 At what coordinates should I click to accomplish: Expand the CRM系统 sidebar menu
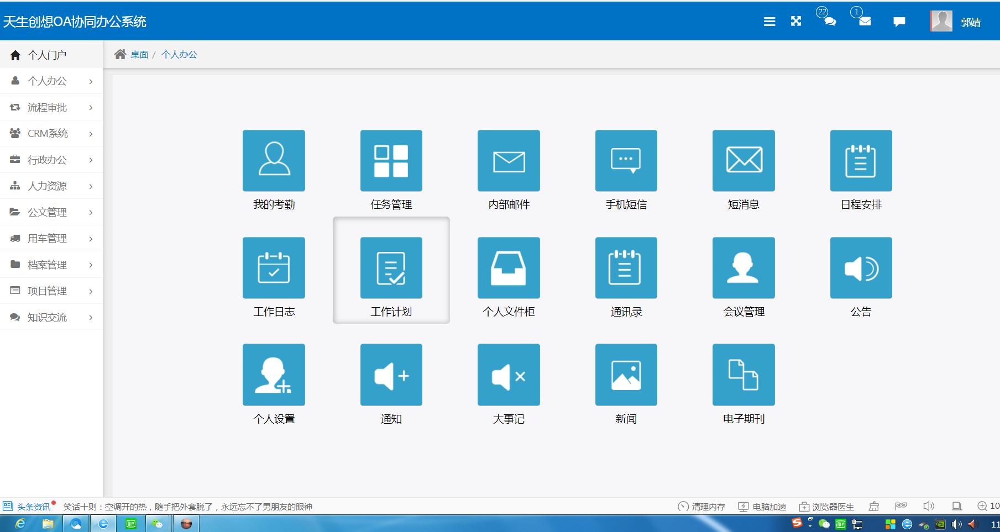[x=51, y=133]
